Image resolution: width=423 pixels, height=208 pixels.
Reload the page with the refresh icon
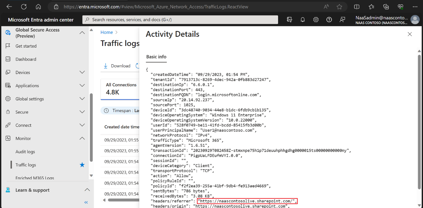[x=24, y=7]
